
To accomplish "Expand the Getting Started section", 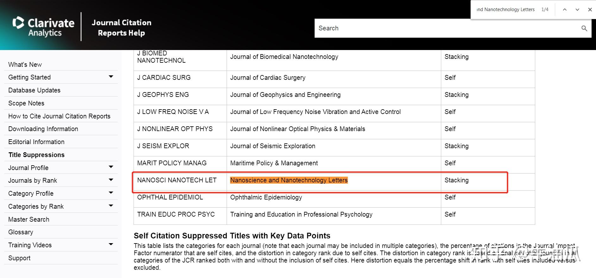I will (x=111, y=77).
